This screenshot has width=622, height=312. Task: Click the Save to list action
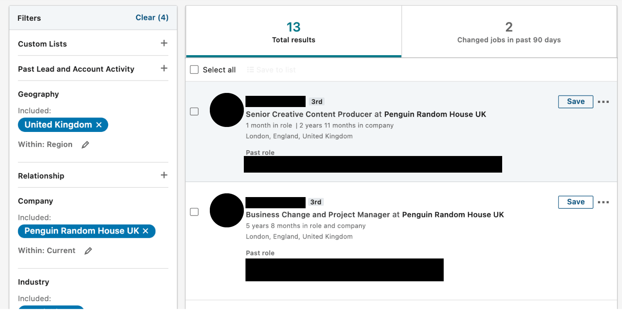pos(272,70)
